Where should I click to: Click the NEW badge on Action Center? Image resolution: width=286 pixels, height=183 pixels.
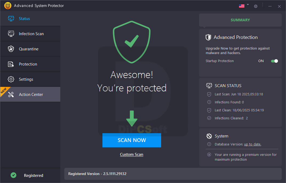(x=4, y=91)
